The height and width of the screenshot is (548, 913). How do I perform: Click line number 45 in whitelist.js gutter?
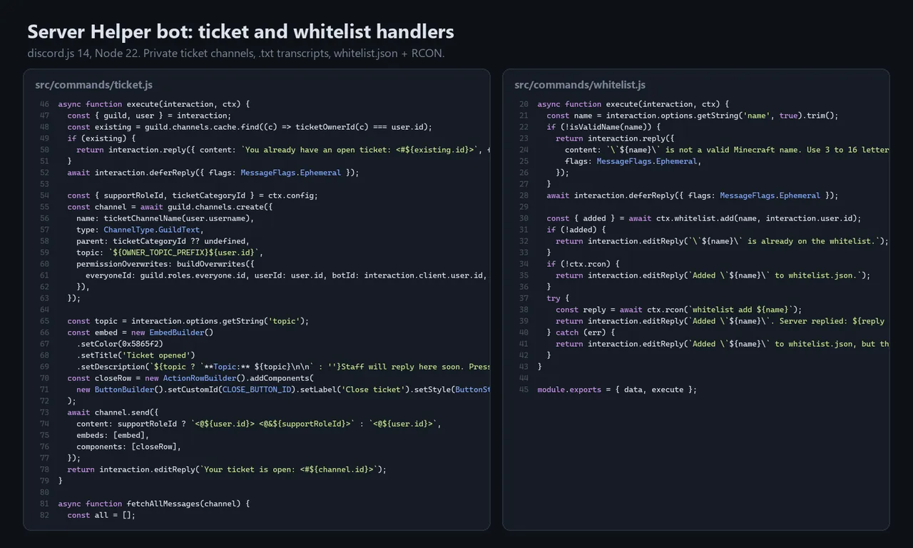pyautogui.click(x=524, y=390)
